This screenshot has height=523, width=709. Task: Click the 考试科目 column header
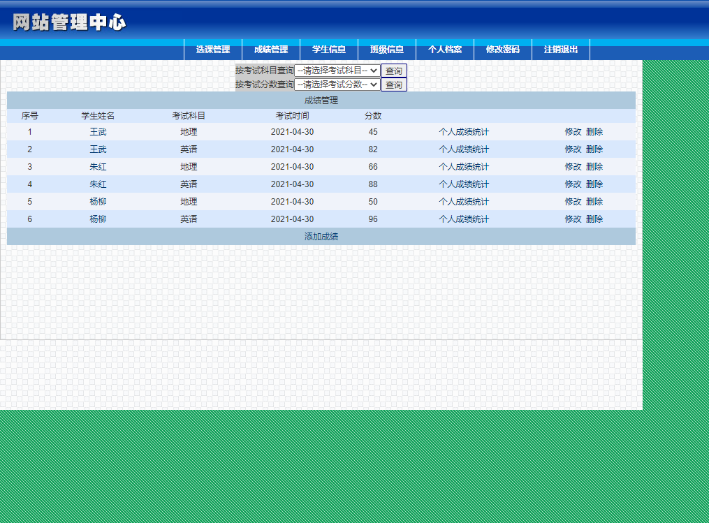tap(189, 116)
